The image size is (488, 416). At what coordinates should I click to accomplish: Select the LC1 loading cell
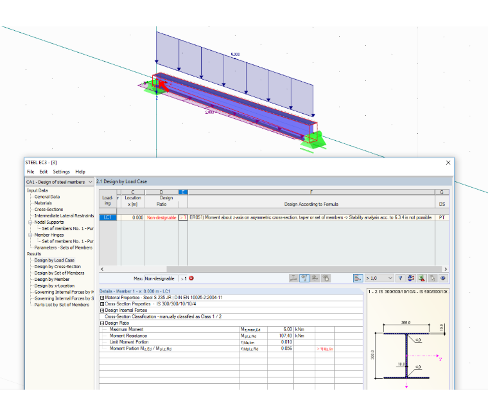tap(108, 217)
